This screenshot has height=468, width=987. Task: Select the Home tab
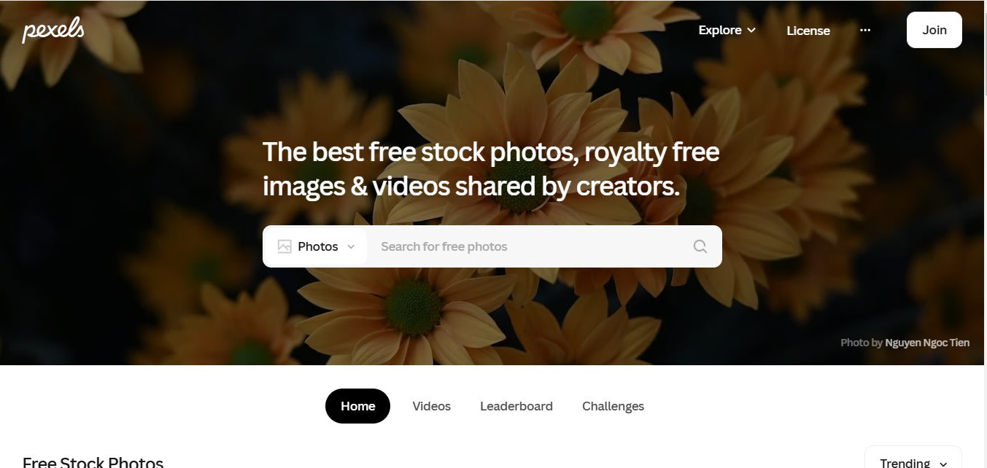(357, 406)
